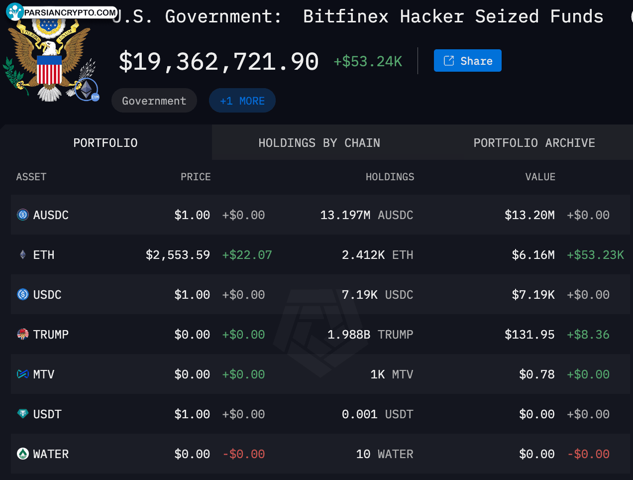The height and width of the screenshot is (480, 633).
Task: Click the 1.988B TRUMP holdings
Action: click(370, 335)
